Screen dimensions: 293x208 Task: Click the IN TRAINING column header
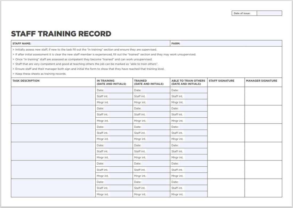point(111,82)
